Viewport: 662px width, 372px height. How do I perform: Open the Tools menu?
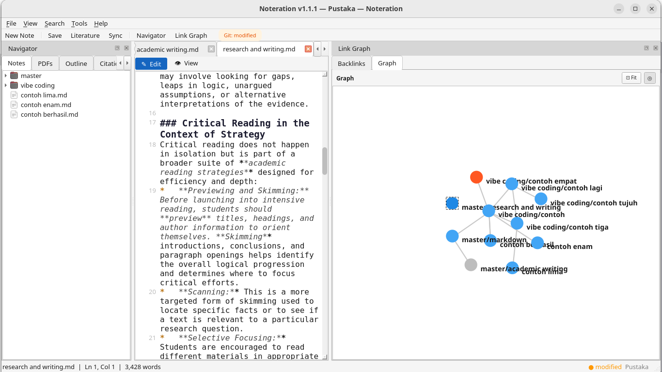pos(79,23)
